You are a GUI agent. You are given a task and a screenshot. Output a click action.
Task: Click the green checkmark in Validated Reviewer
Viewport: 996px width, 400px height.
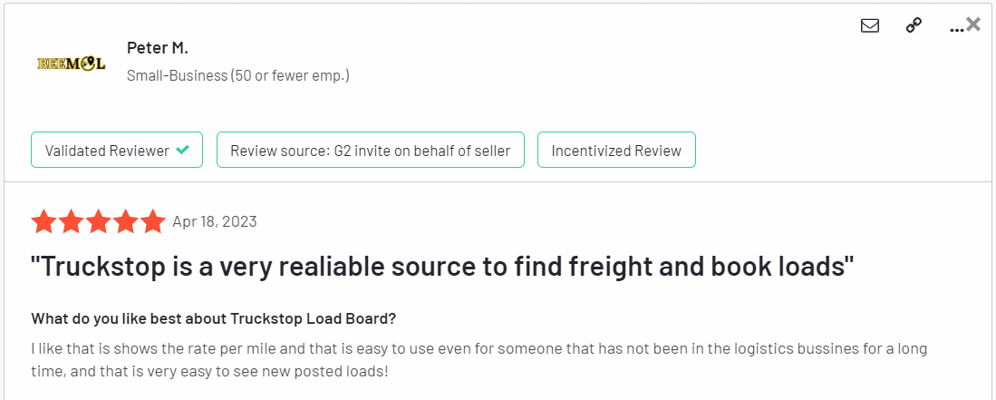coord(183,151)
